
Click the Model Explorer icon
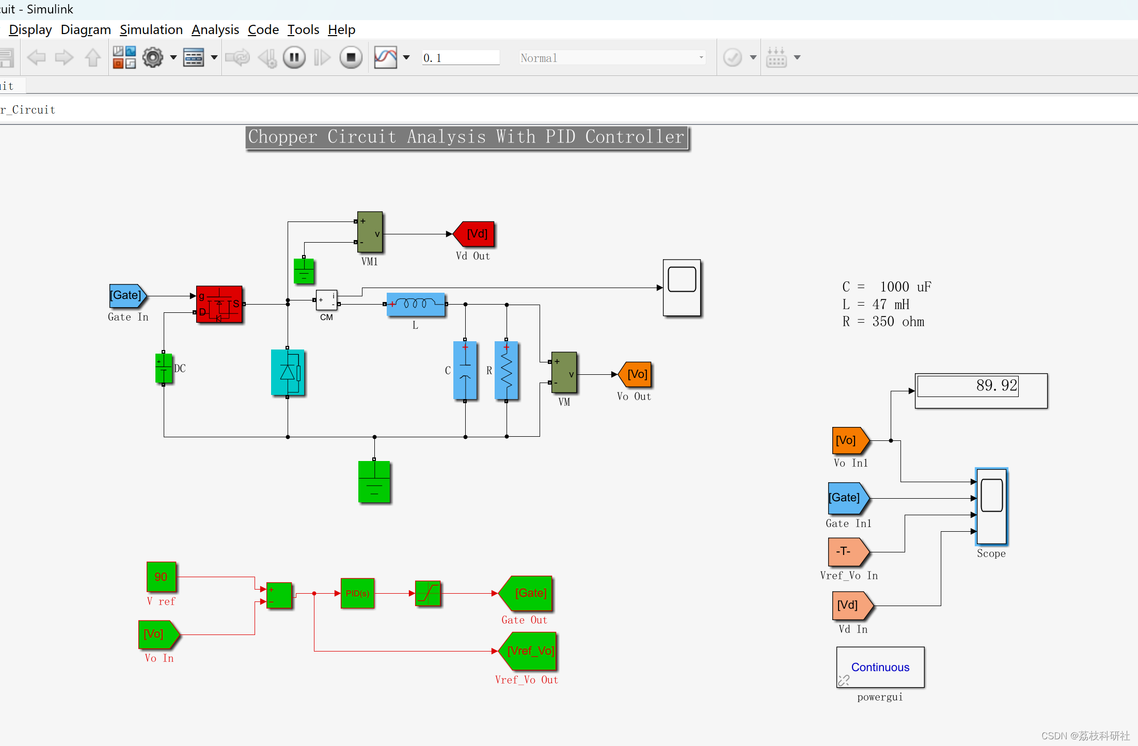[194, 57]
